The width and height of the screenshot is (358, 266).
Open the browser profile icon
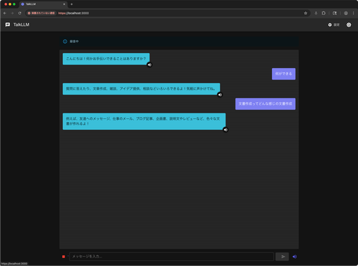346,13
